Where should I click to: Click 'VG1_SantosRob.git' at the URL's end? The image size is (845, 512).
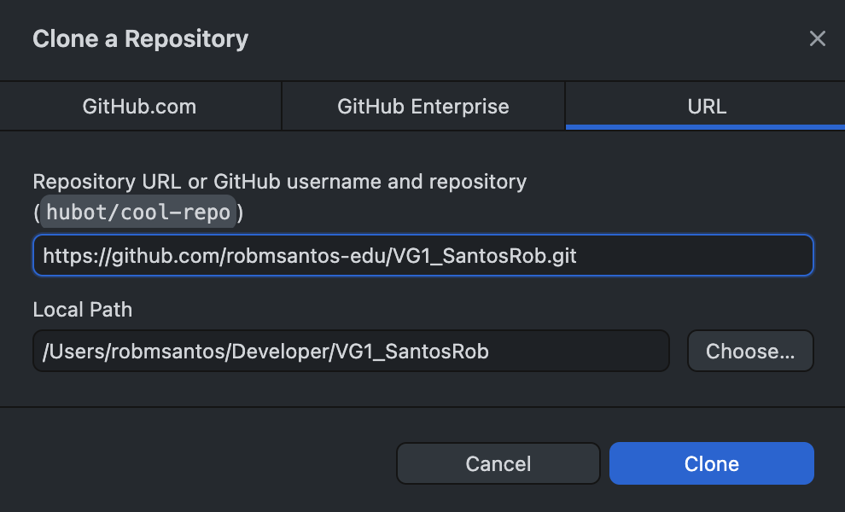click(484, 256)
